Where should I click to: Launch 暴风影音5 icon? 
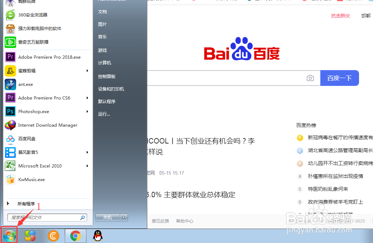point(10,152)
